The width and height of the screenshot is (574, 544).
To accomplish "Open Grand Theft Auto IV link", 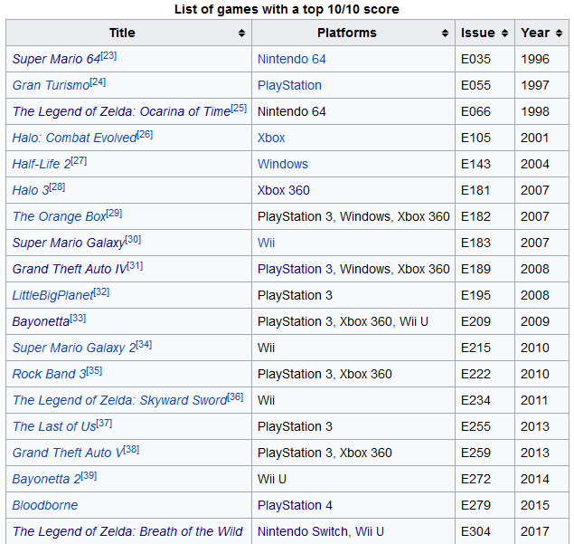I will click(70, 269).
